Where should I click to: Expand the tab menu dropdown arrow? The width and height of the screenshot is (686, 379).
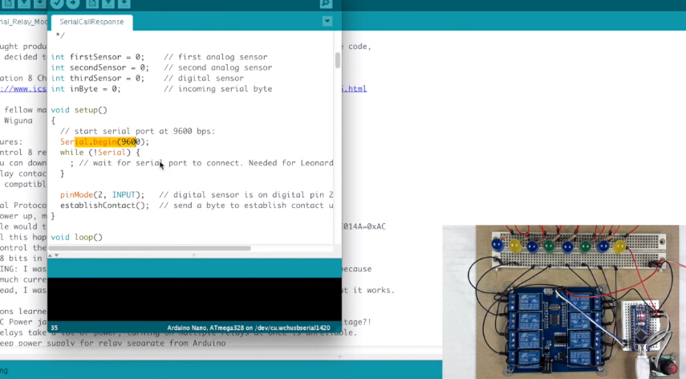tap(327, 21)
